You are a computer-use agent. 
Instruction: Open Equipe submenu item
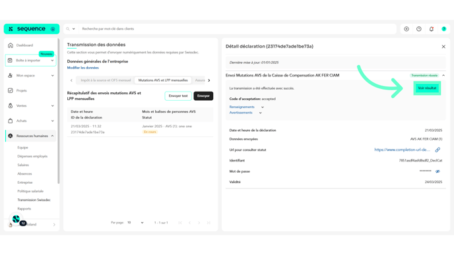click(x=22, y=148)
